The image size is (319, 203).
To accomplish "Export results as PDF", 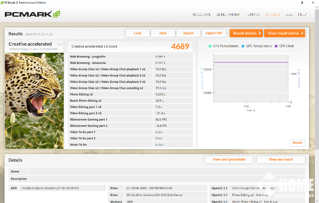I will 214,33.
